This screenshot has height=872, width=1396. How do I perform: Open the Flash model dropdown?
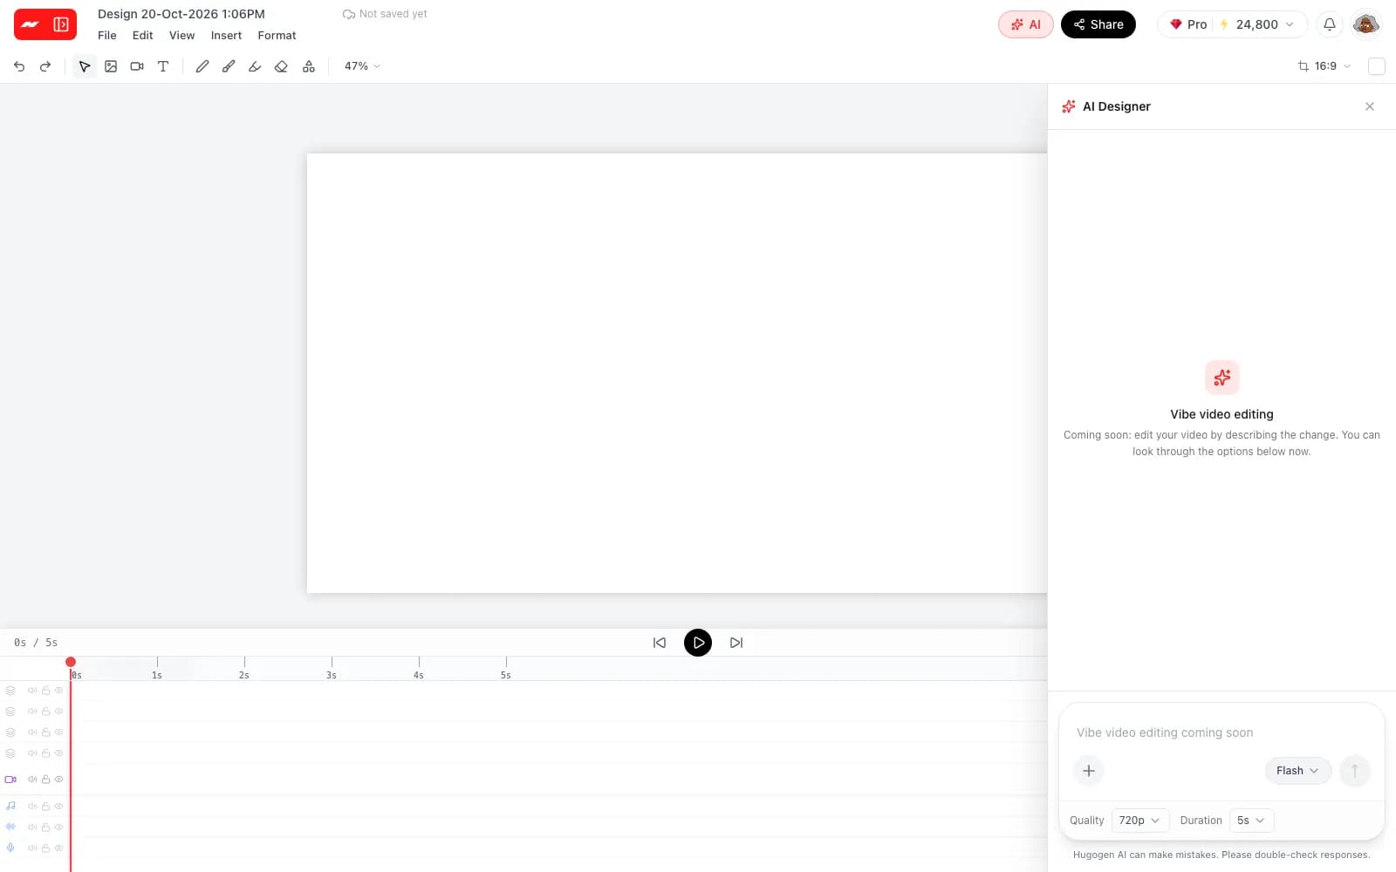click(1297, 771)
